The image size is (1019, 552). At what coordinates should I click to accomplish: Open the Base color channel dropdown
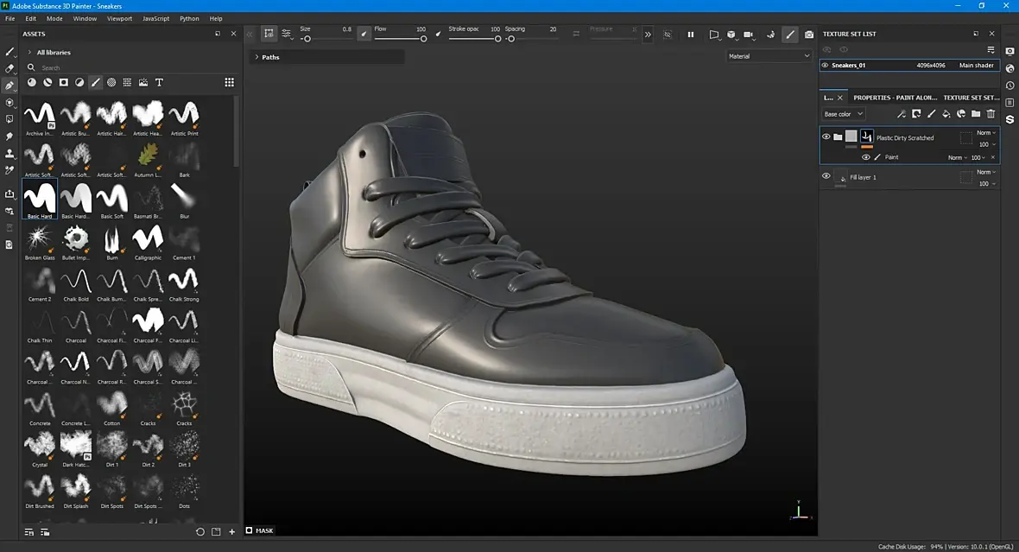pos(843,114)
